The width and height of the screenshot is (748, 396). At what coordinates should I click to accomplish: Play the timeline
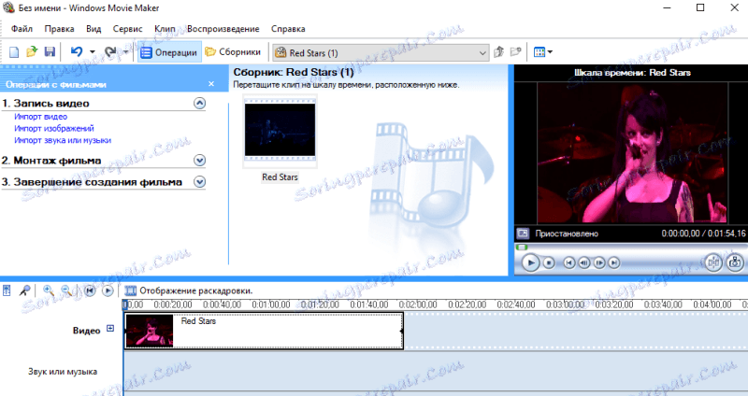point(108,290)
